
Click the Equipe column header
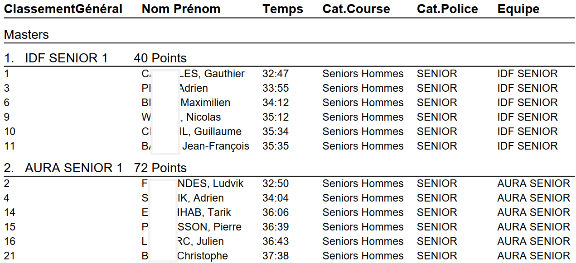pos(518,9)
